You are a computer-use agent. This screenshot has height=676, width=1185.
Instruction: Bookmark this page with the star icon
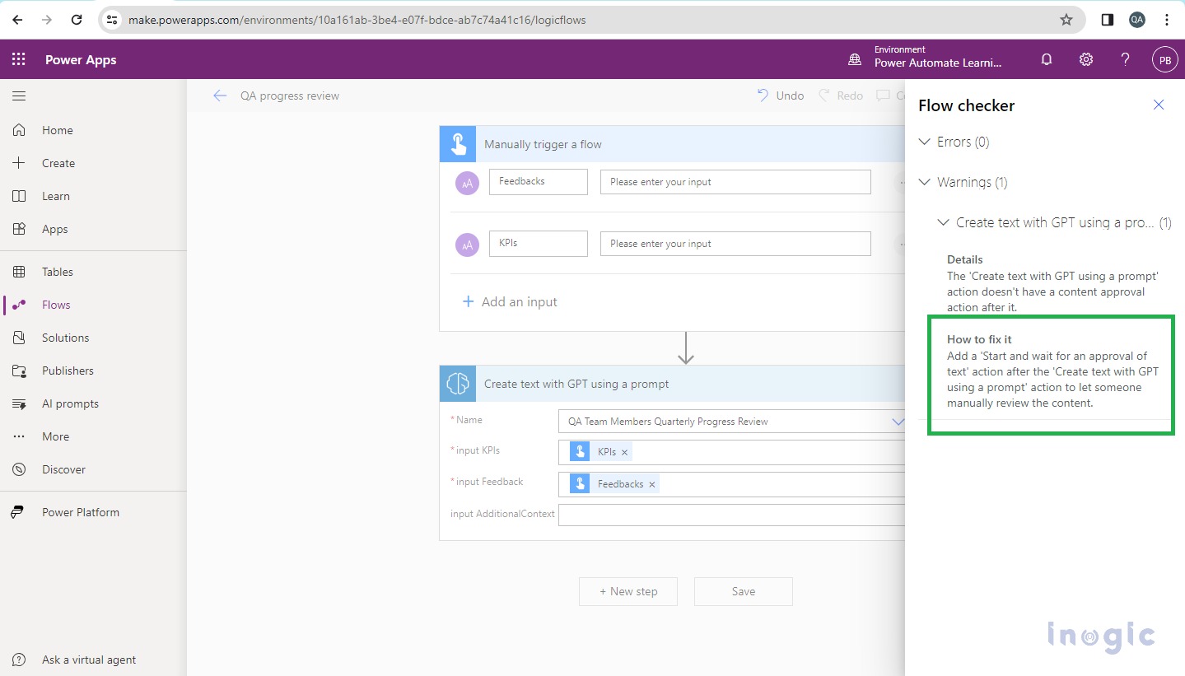(x=1066, y=20)
